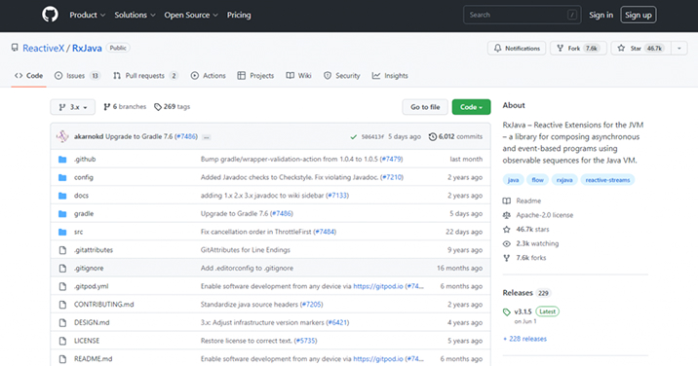
Task: Open the Solutions menu
Action: 135,16
